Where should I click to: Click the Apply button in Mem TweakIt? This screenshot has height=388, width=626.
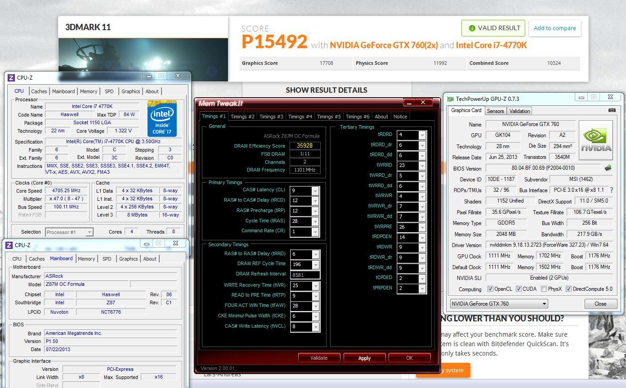tap(364, 358)
